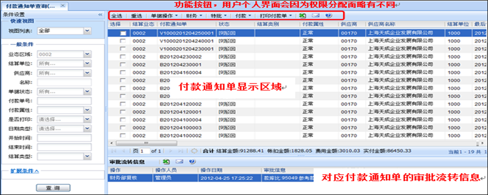
Task: Click the 重选 button
Action: pos(137,15)
